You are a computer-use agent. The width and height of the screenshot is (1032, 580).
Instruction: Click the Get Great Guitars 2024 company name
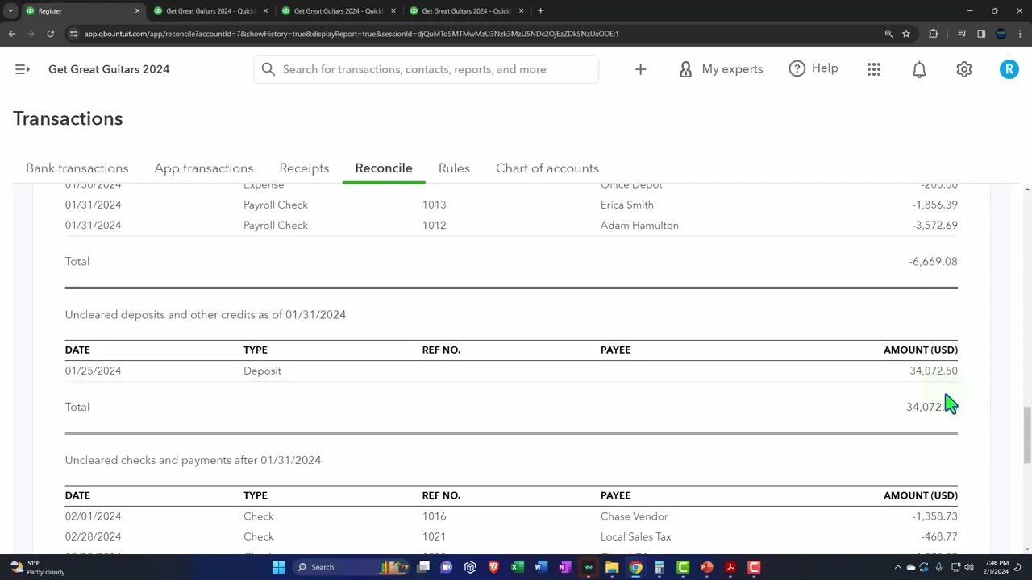tap(109, 69)
